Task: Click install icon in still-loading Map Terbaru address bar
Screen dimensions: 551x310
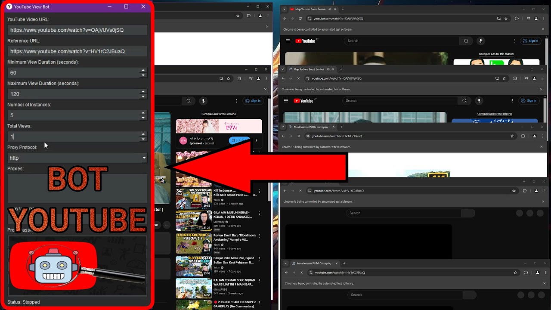Action: [497, 78]
